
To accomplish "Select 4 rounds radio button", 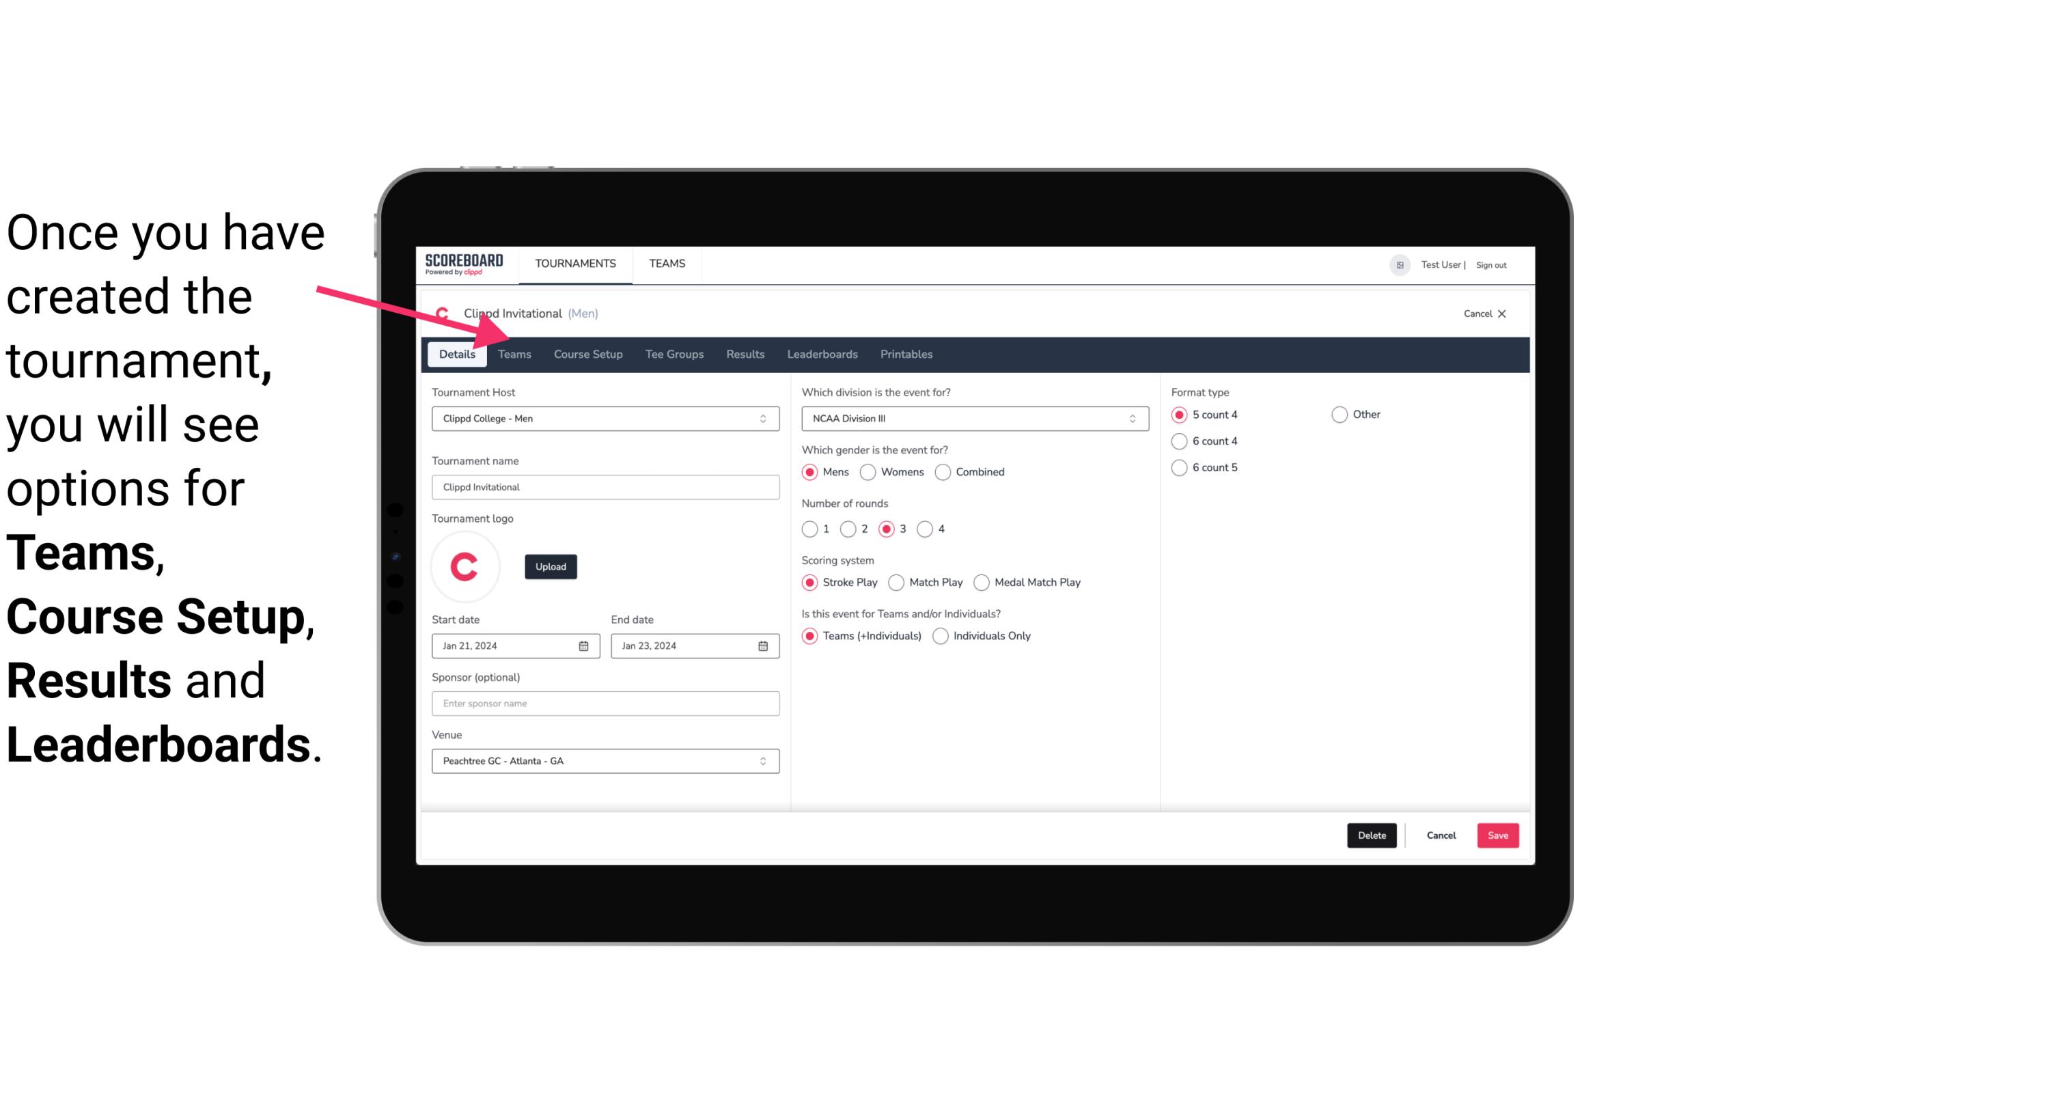I will click(x=927, y=529).
